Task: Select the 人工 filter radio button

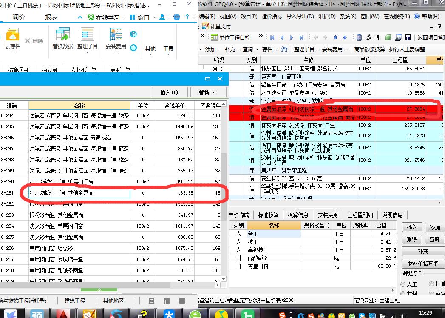Action: (403, 284)
